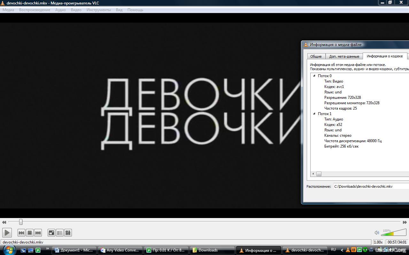Viewport: 409px width, 255px height.
Task: Collapse the Поток 0 tree node
Action: coord(314,76)
